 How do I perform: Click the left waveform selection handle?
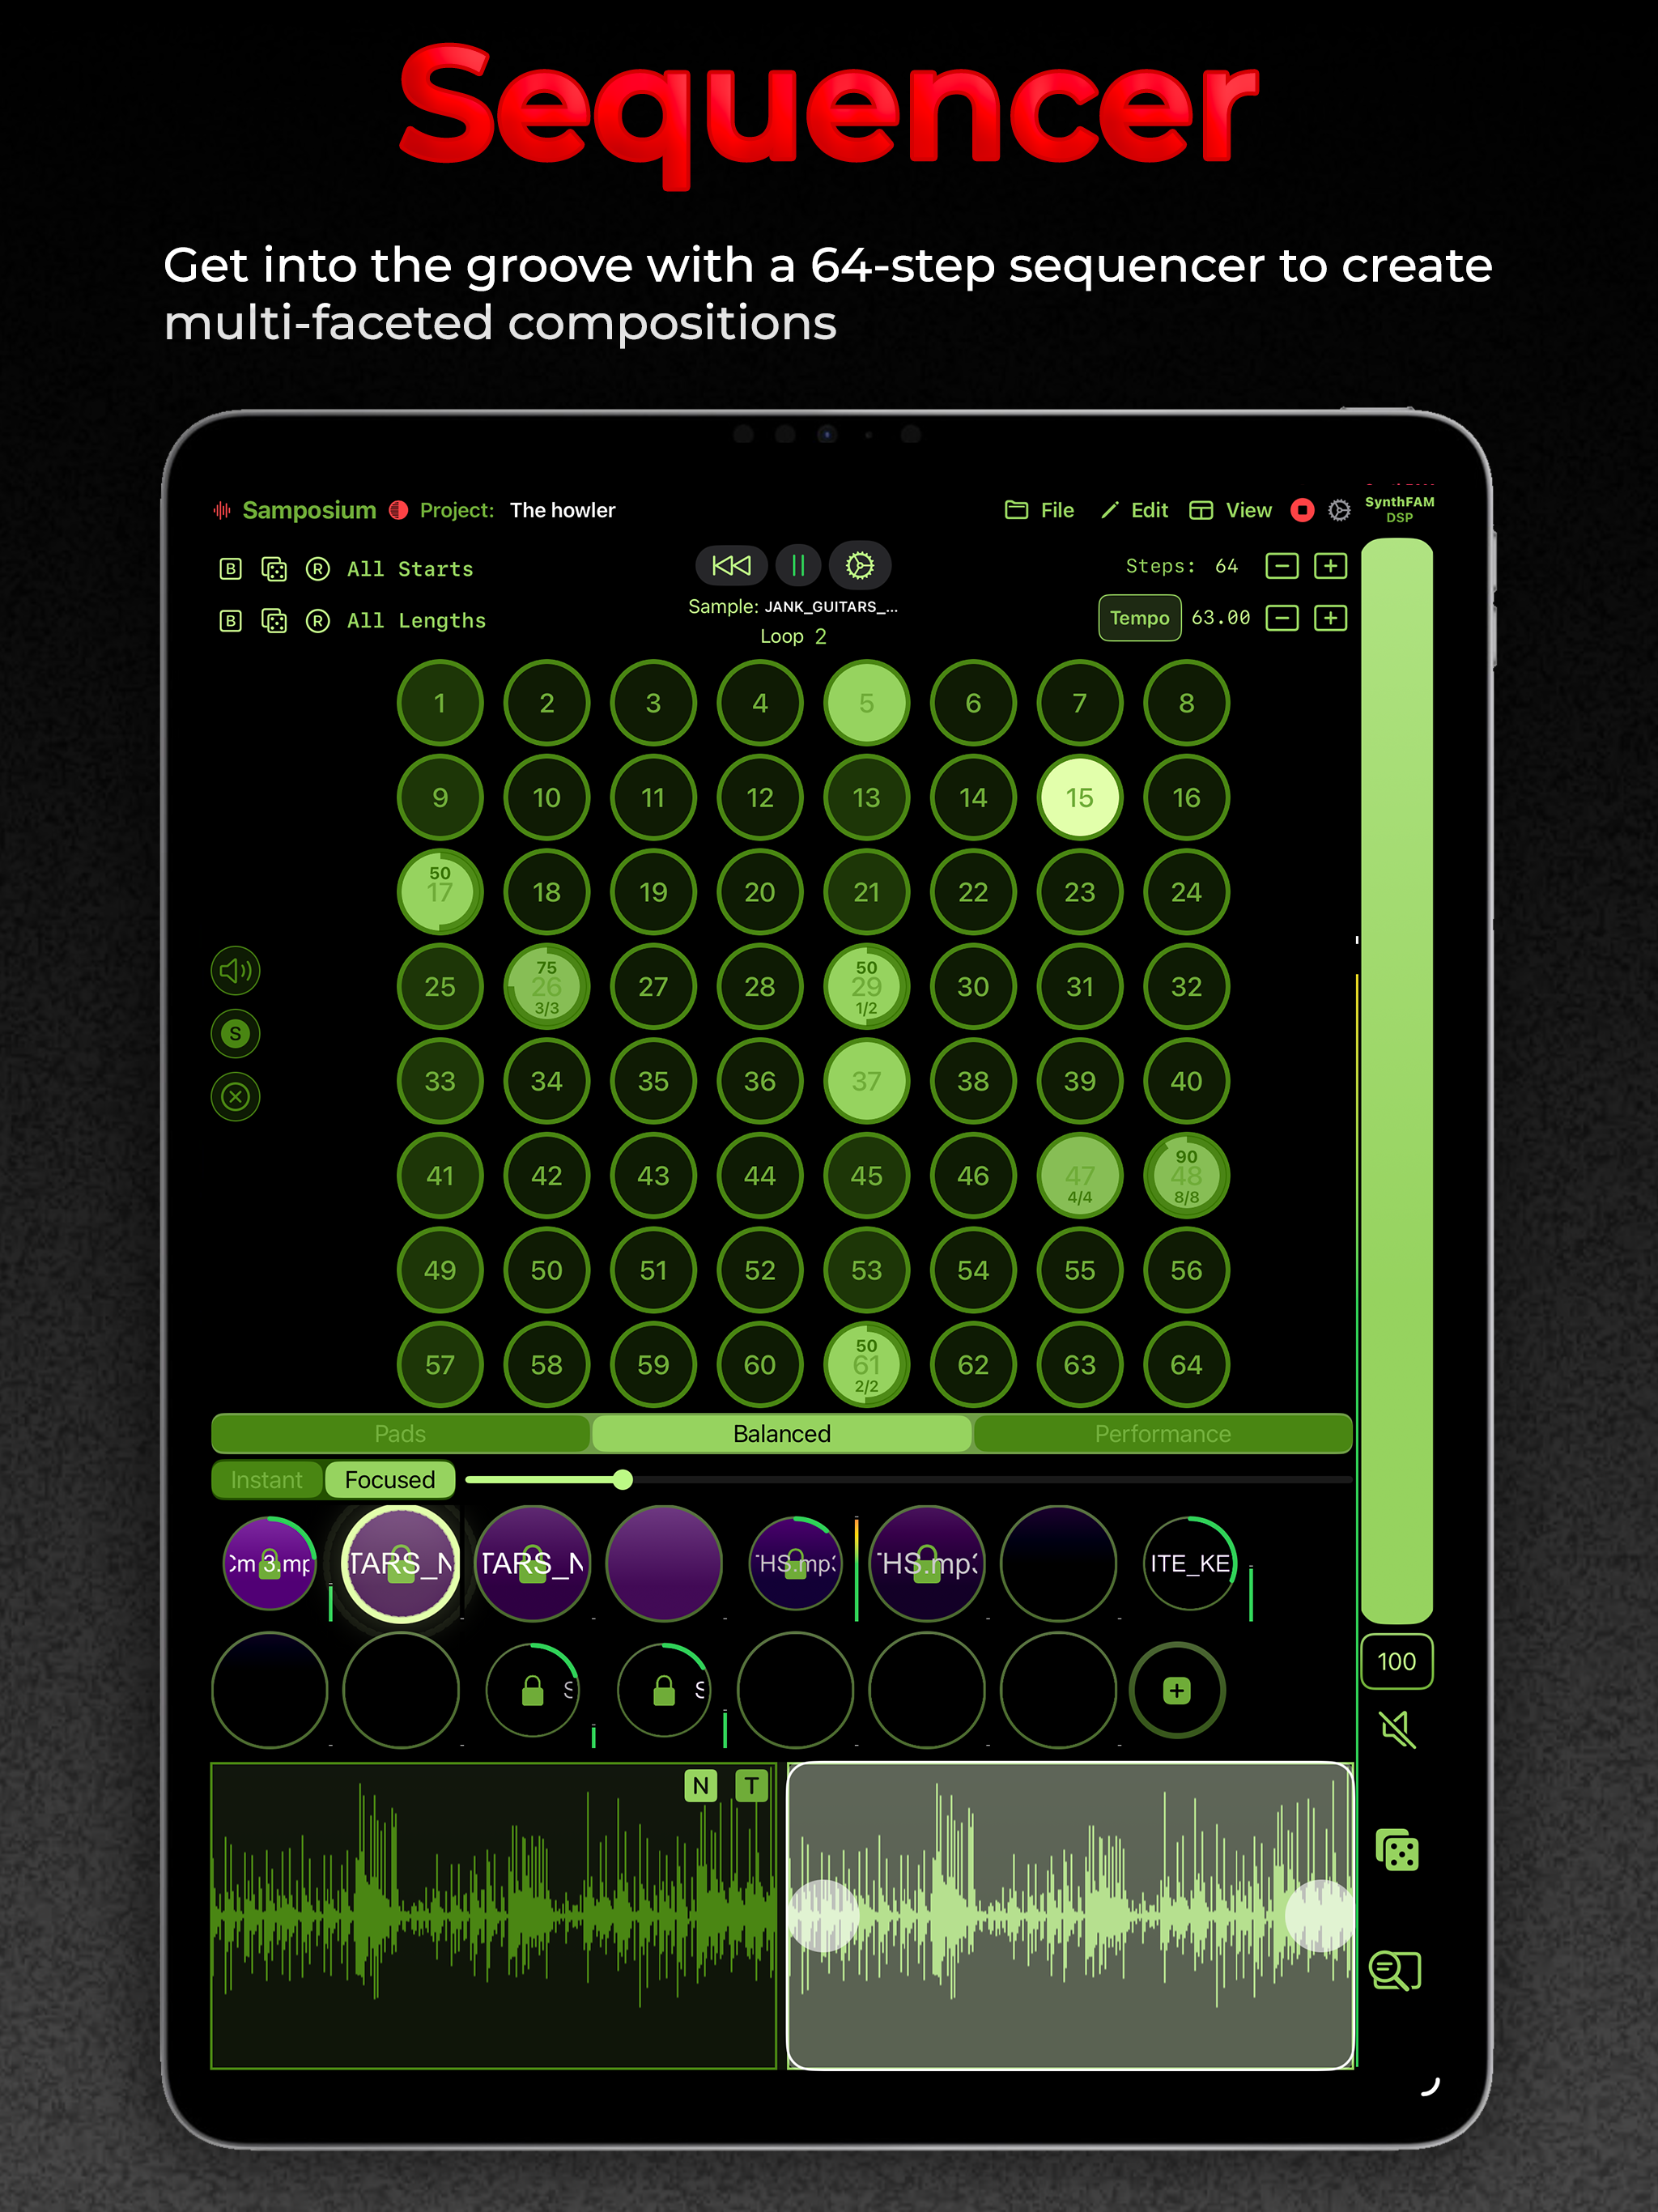824,1915
